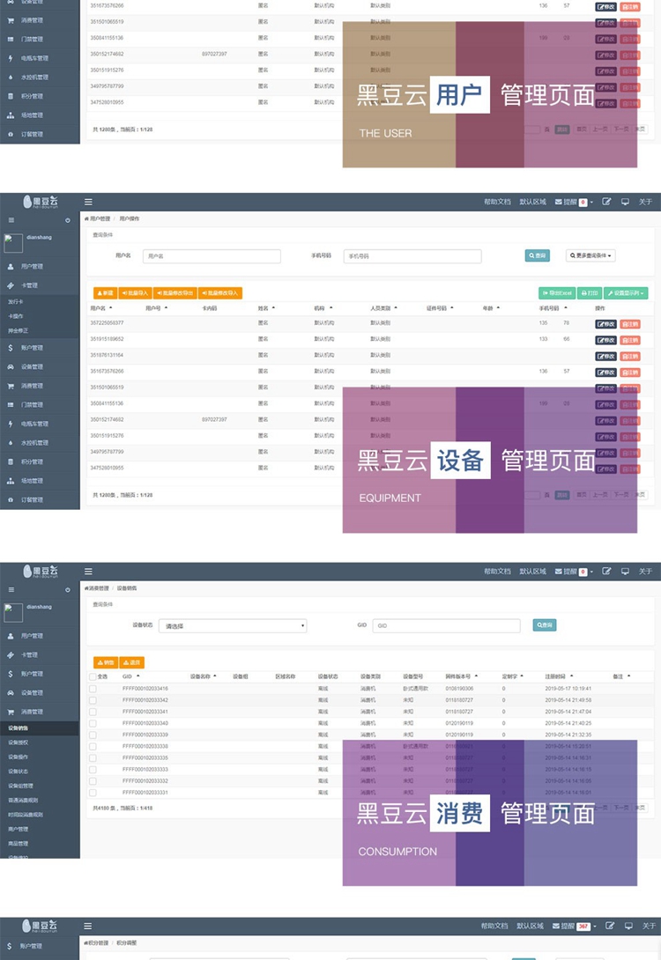Image resolution: width=661 pixels, height=960 pixels.
Task: Open the 设置显示列 dropdown
Action: [x=626, y=292]
